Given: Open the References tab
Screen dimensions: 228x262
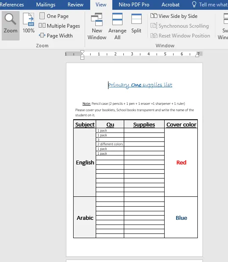Looking at the screenshot, I should [x=11, y=5].
